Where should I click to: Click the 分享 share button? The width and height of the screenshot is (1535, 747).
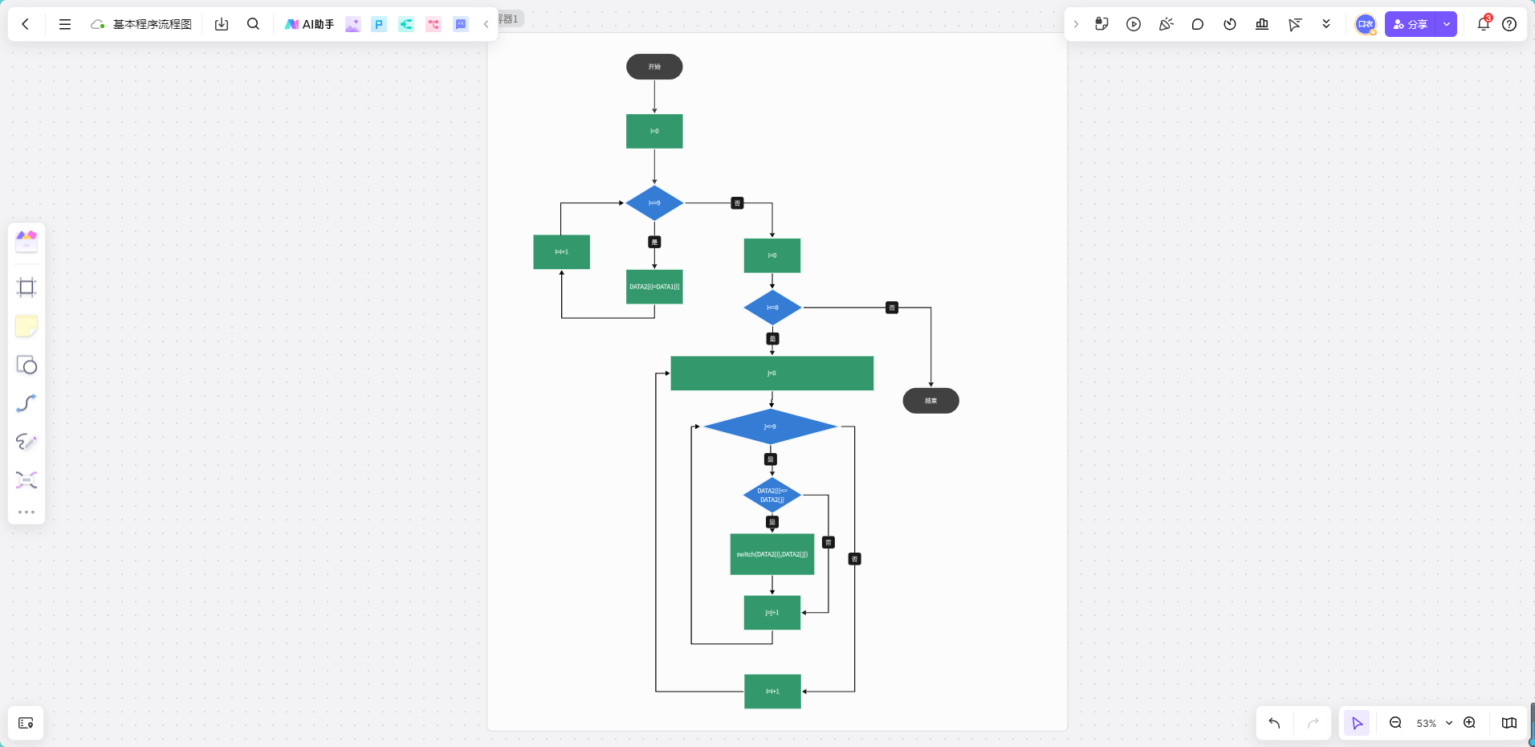(x=1411, y=24)
